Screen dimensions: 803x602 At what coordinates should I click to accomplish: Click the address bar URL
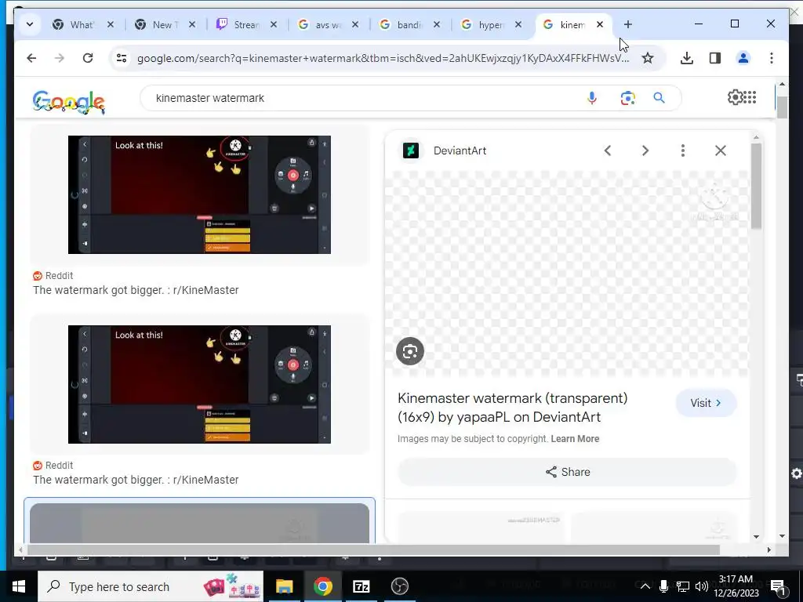click(383, 58)
